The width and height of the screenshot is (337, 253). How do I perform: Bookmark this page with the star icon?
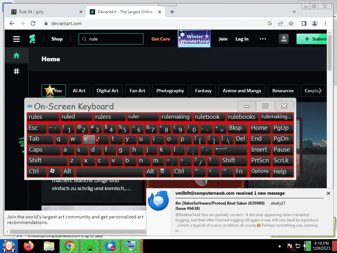tap(291, 23)
